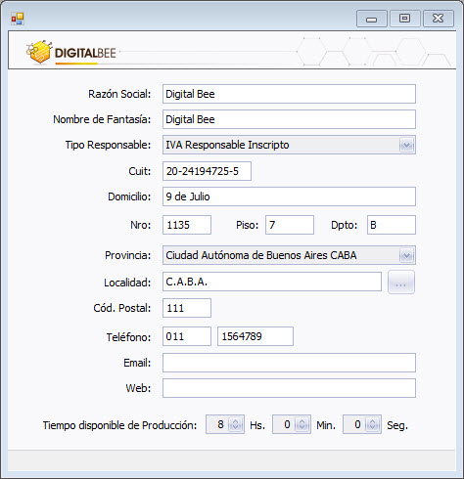Click the empty Web field
The height and width of the screenshot is (479, 464).
[x=289, y=388]
